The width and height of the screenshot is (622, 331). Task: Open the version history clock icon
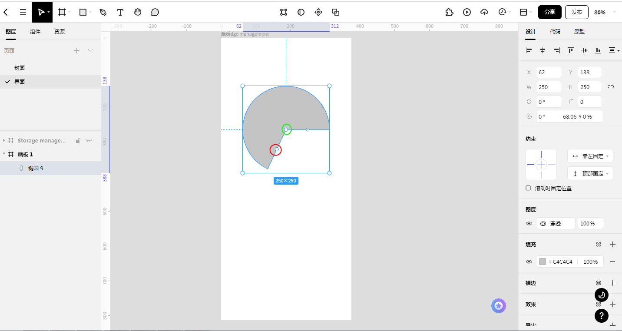tap(503, 12)
